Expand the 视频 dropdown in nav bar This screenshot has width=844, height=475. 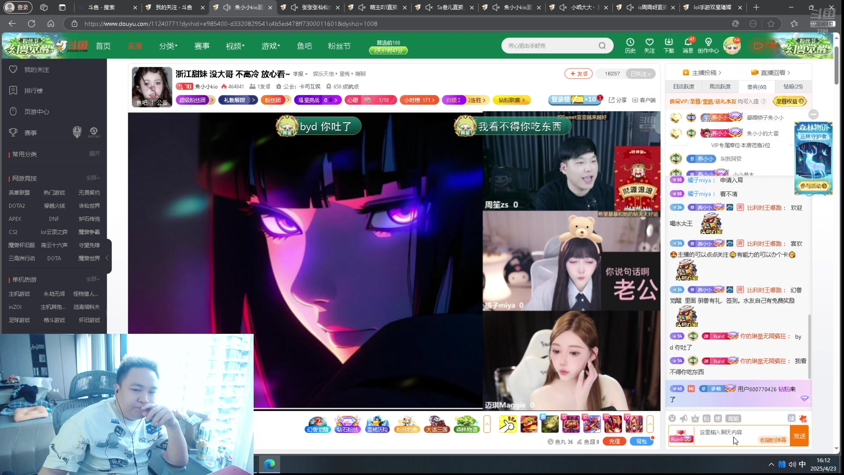pos(235,46)
